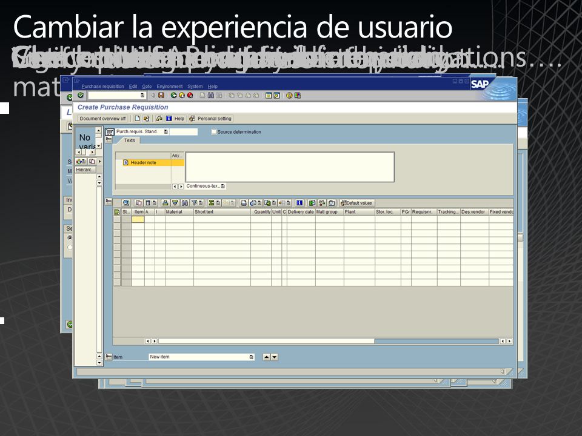This screenshot has width=582, height=436.
Task: Click the Quantity column header
Action: tap(261, 212)
